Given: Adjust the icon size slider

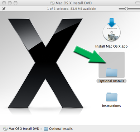Looking at the screenshot, I should click(126, 9).
